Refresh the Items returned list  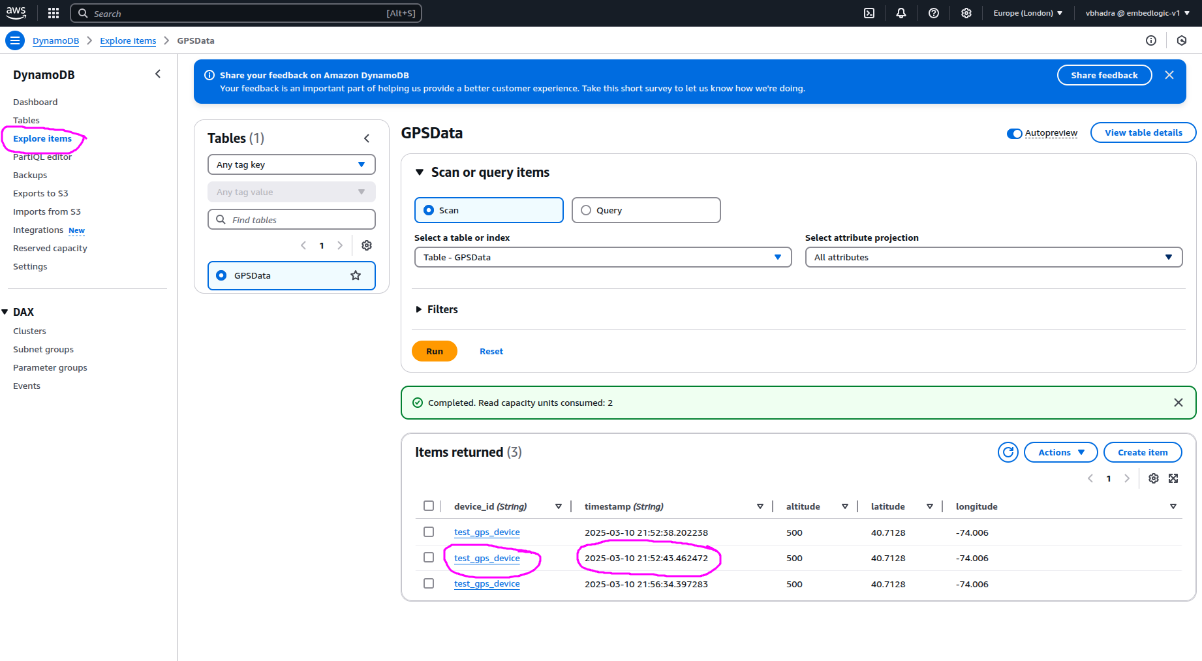click(1008, 452)
